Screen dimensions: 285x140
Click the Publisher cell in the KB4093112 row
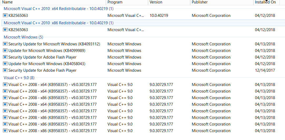(211, 44)
